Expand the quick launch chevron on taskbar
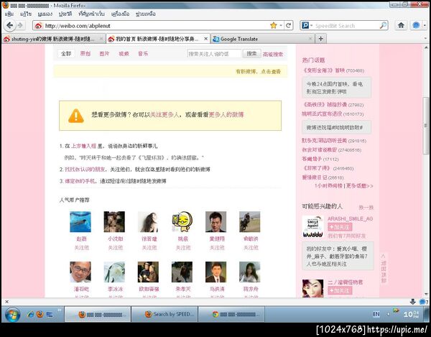 59,310
